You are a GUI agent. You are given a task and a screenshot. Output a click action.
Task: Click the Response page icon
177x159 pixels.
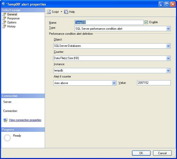tap(4, 18)
